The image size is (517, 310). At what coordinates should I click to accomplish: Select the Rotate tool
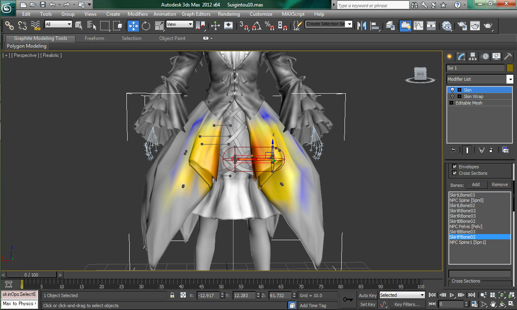(x=146, y=26)
